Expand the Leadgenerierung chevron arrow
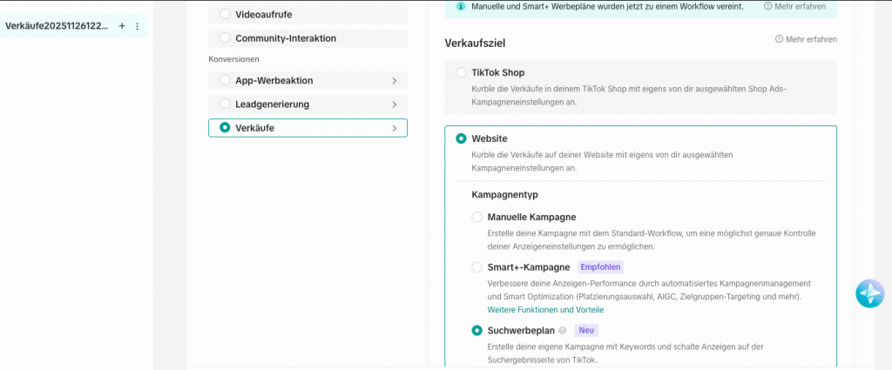This screenshot has height=370, width=892. [x=395, y=104]
